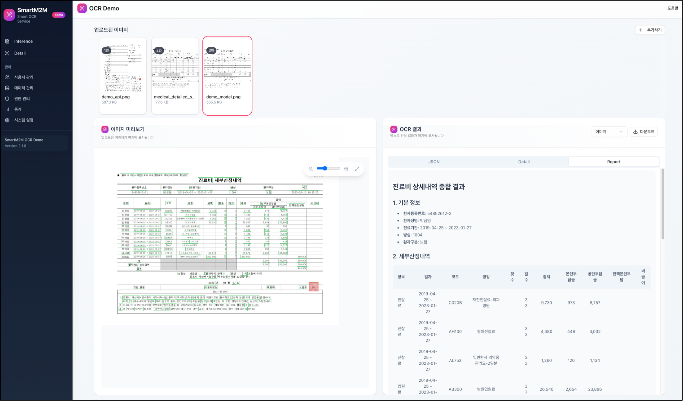
Task: Open 데이터 관리 from the sidebar
Action: tap(24, 88)
